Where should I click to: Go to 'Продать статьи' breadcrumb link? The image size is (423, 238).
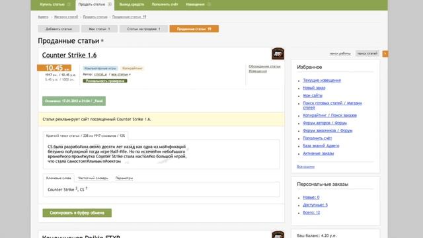[x=95, y=17]
